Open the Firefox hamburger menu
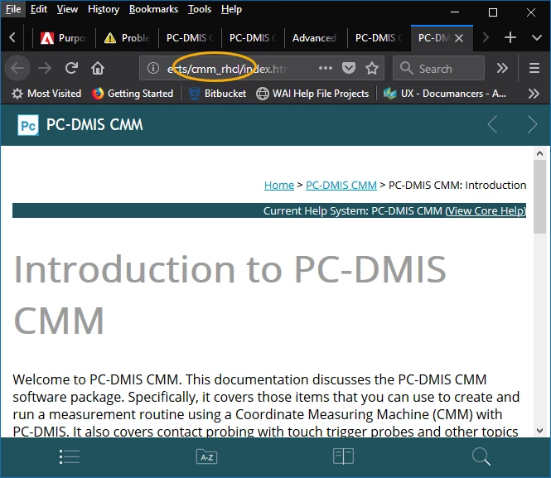Viewport: 551px width, 478px height. pos(534,68)
